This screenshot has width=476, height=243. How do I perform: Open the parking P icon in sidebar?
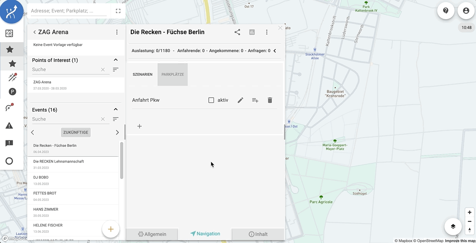coord(12,92)
